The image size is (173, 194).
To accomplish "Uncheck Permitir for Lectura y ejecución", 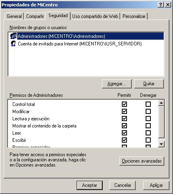I will point(124,119).
